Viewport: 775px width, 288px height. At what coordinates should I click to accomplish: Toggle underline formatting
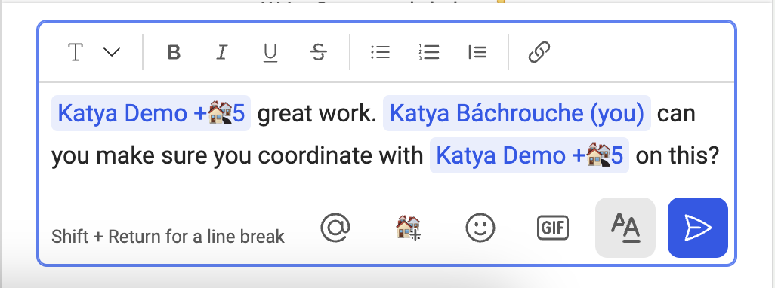pyautogui.click(x=270, y=52)
